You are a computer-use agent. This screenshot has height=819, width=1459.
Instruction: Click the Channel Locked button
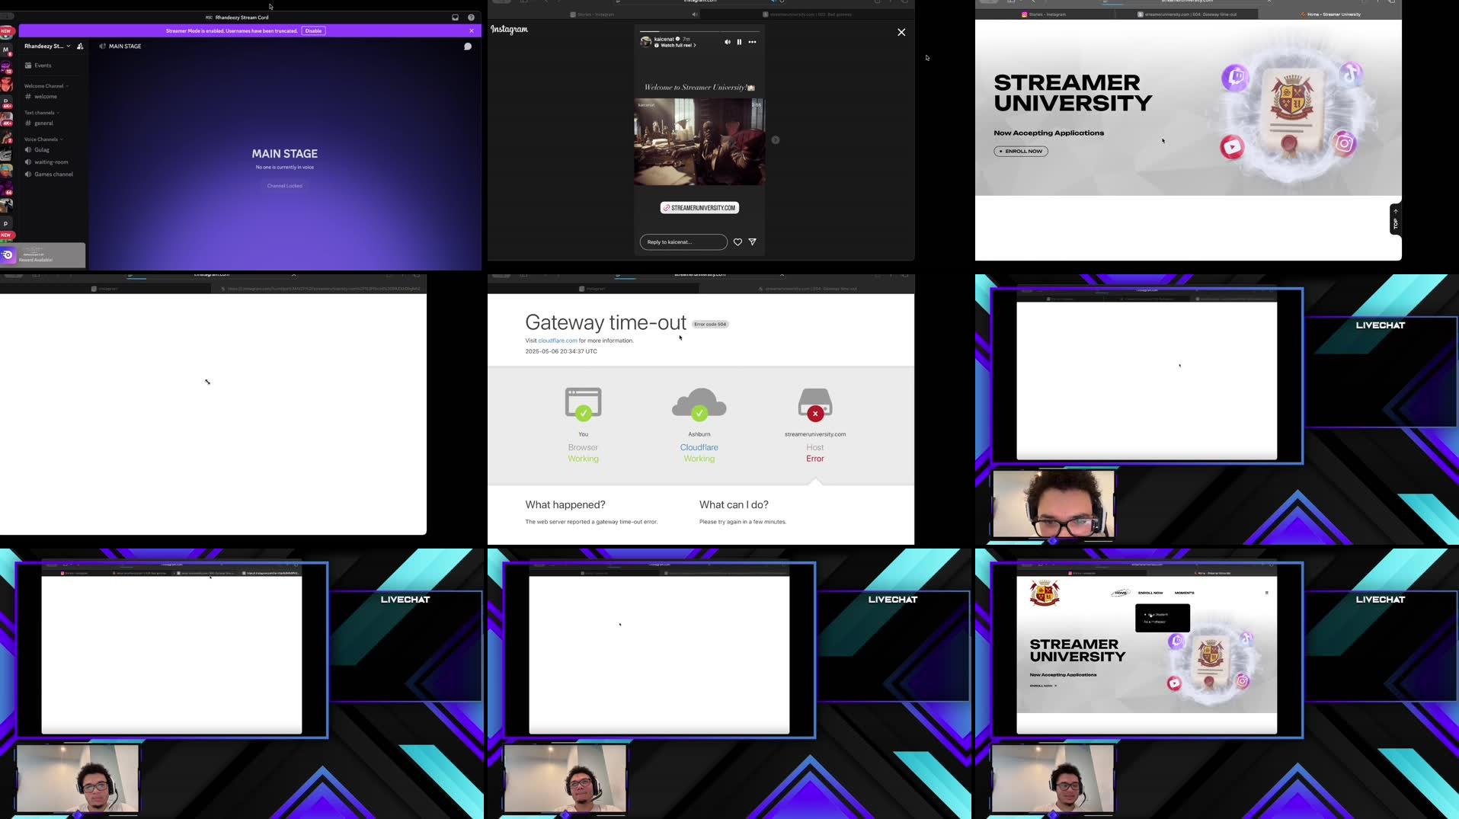284,186
